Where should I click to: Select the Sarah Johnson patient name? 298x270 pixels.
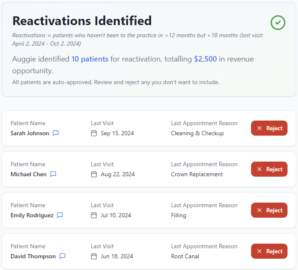click(x=30, y=133)
